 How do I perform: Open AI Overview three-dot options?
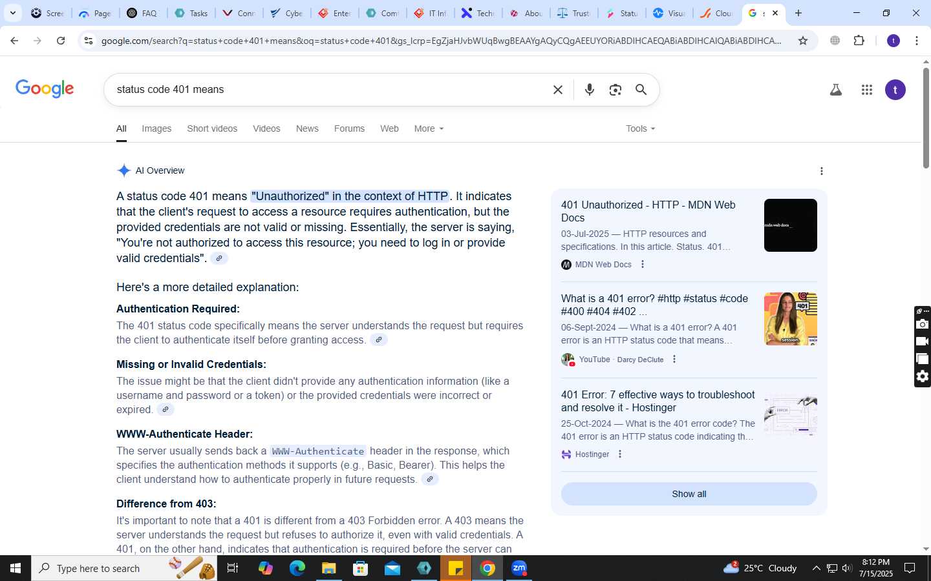(x=821, y=171)
